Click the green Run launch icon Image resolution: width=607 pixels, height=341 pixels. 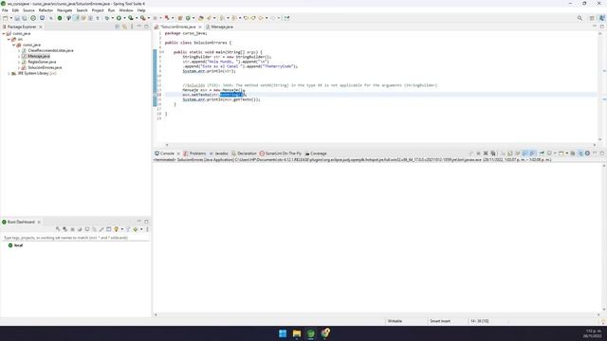119,18
